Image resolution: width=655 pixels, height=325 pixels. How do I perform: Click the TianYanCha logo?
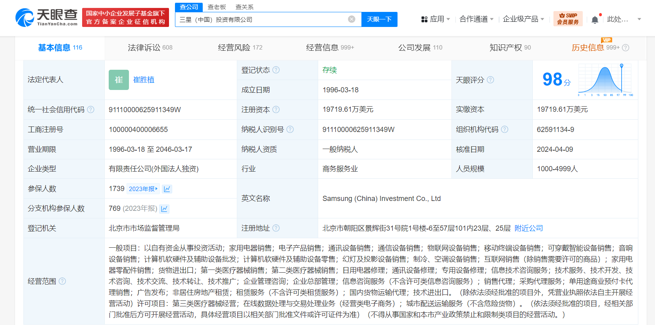[46, 18]
